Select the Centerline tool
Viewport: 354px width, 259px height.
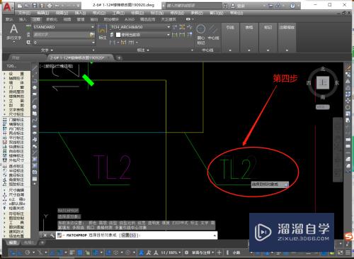(213, 33)
